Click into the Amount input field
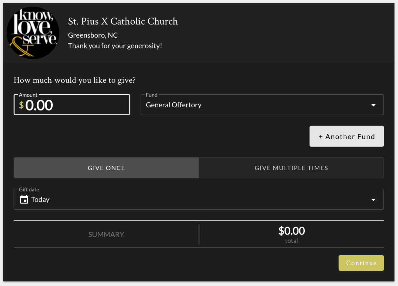Viewport: 398px width, 286px height. tap(72, 105)
